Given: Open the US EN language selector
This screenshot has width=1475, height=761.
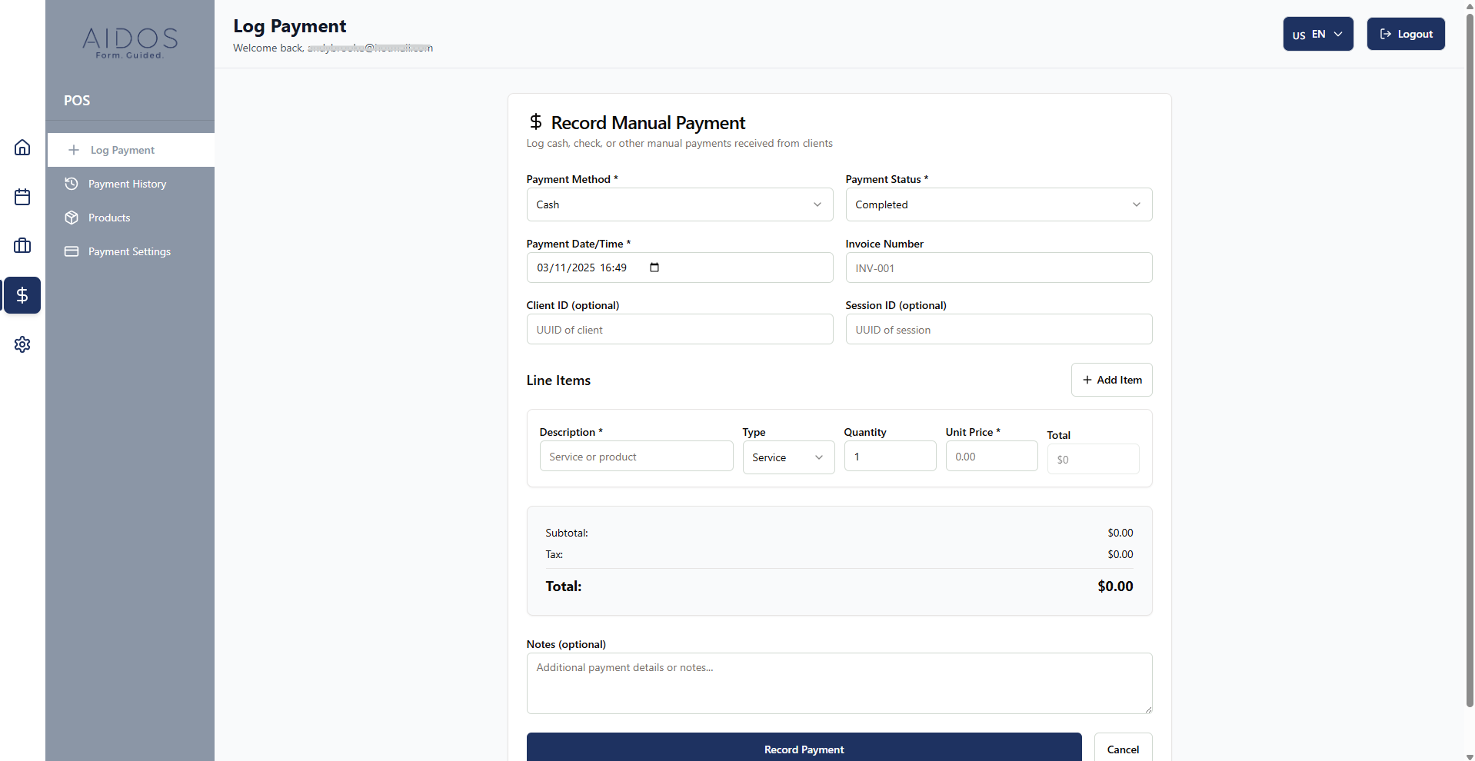Looking at the screenshot, I should click(1318, 34).
